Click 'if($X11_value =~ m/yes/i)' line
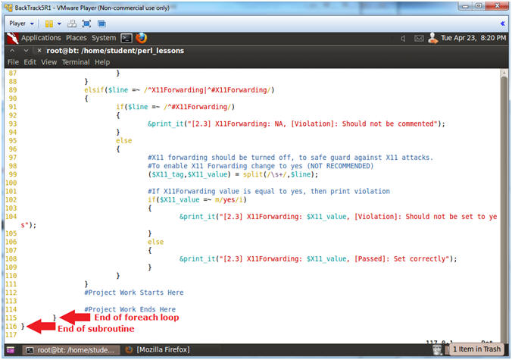Image resolution: width=512 pixels, height=360 pixels. click(x=197, y=199)
